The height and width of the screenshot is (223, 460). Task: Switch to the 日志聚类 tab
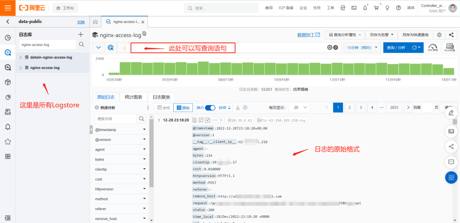[161, 97]
